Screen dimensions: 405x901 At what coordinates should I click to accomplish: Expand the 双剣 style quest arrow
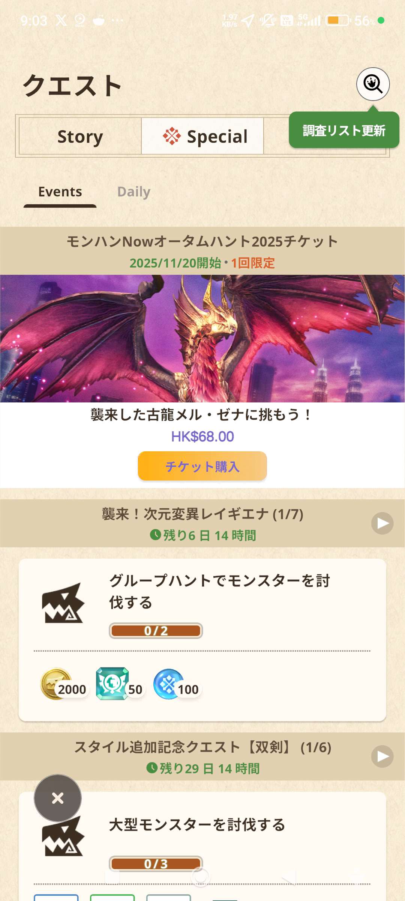coord(382,756)
